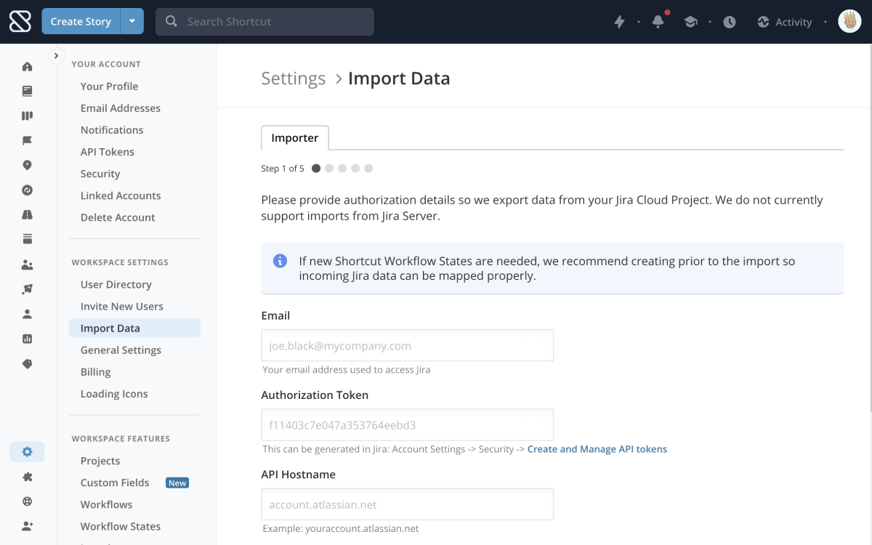872x545 pixels.
Task: Go back to Settings via the breadcrumb
Action: pos(294,78)
